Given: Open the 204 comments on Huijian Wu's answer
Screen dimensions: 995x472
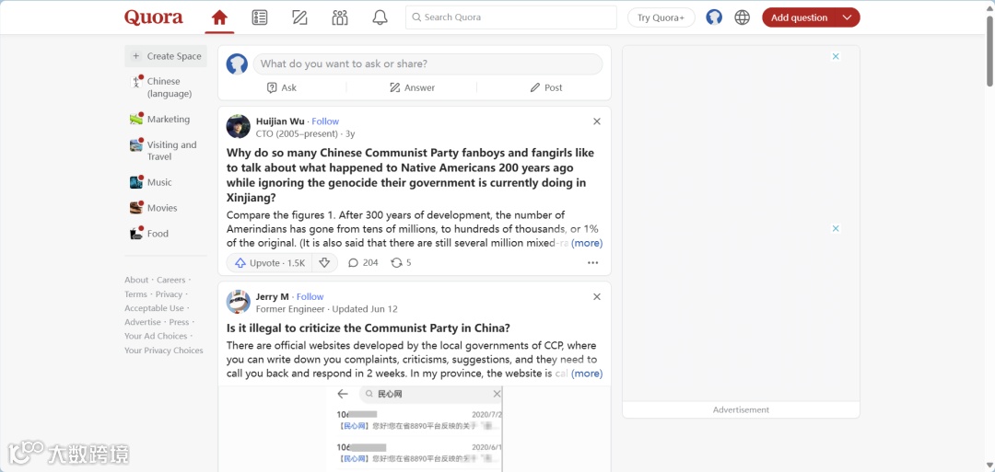Looking at the screenshot, I should point(363,263).
